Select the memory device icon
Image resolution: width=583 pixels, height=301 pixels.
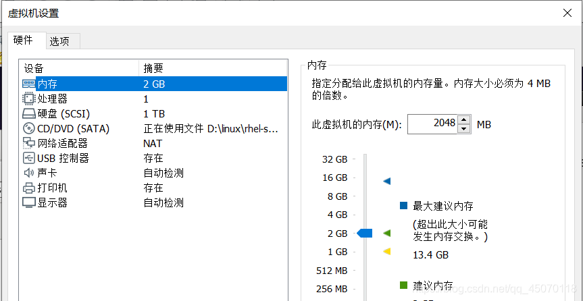[x=29, y=84]
